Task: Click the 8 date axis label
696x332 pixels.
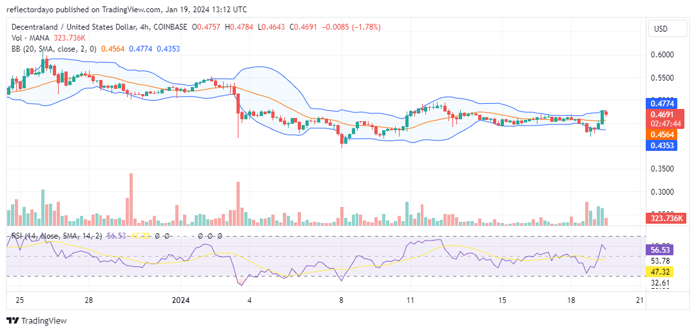Action: (342, 300)
